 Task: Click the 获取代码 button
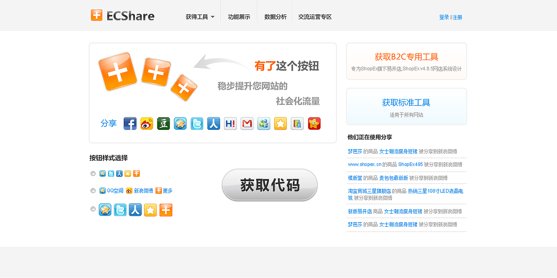[x=270, y=185]
